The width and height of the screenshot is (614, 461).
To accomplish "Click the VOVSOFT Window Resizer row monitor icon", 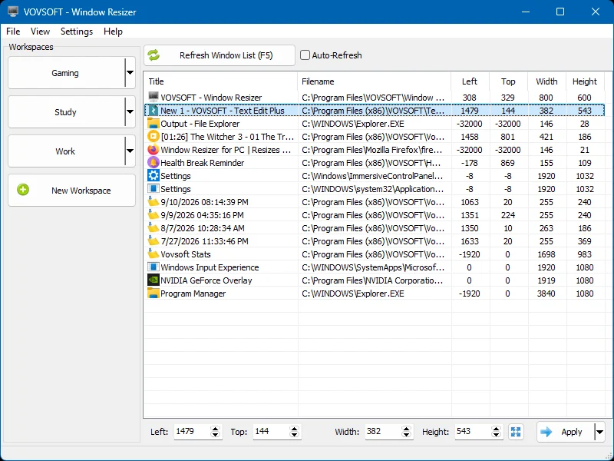I will [x=153, y=98].
